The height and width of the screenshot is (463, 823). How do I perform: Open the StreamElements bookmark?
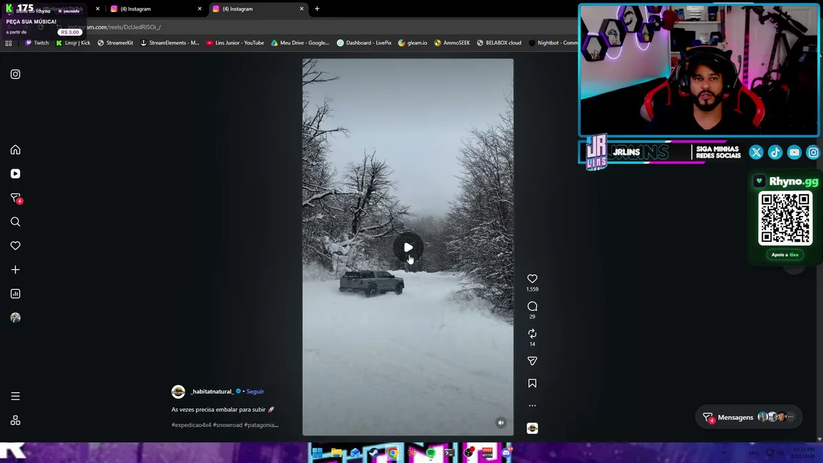tap(170, 43)
